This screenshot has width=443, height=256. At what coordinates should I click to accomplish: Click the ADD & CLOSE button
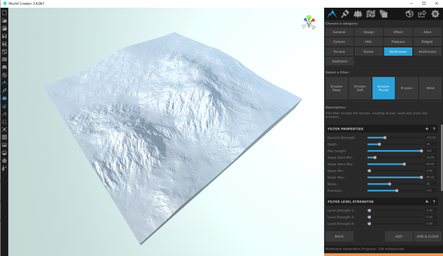tap(428, 236)
